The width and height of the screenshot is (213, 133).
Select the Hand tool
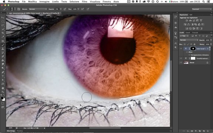click(x=3, y=88)
